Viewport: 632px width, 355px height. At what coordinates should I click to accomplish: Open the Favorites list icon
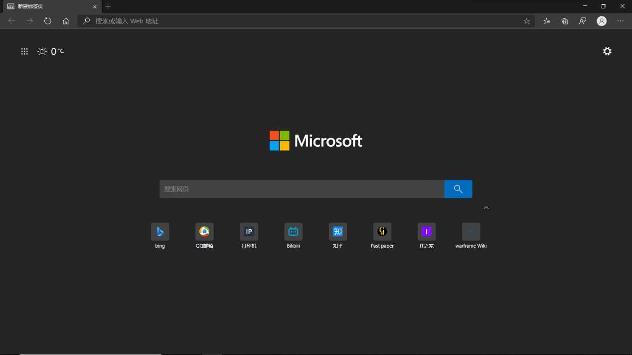(x=547, y=21)
